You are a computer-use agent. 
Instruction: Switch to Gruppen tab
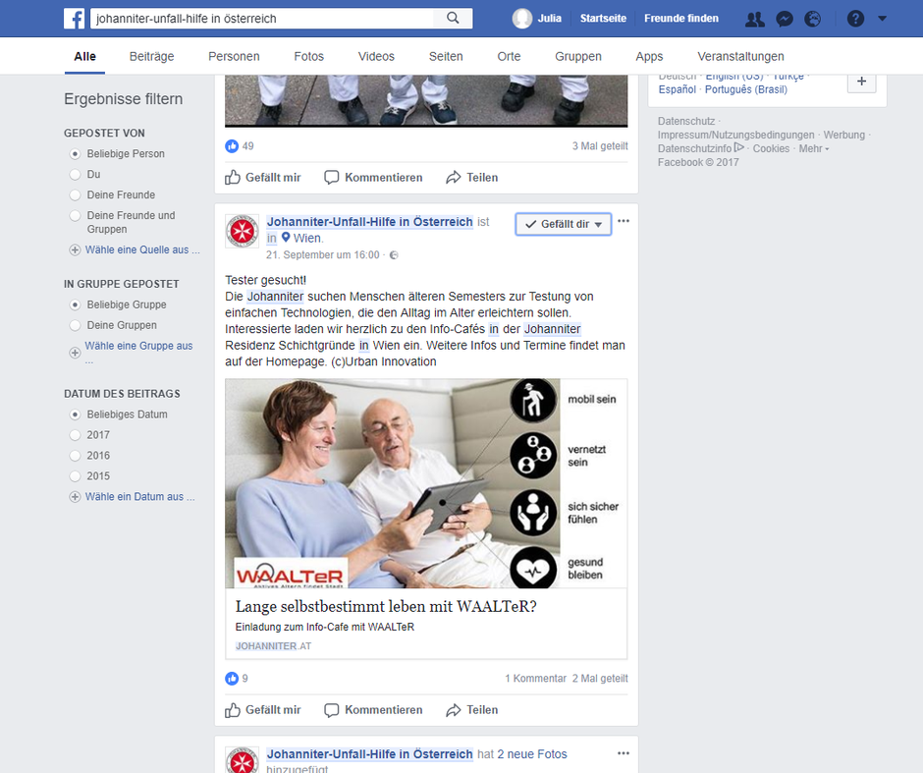[x=578, y=57]
